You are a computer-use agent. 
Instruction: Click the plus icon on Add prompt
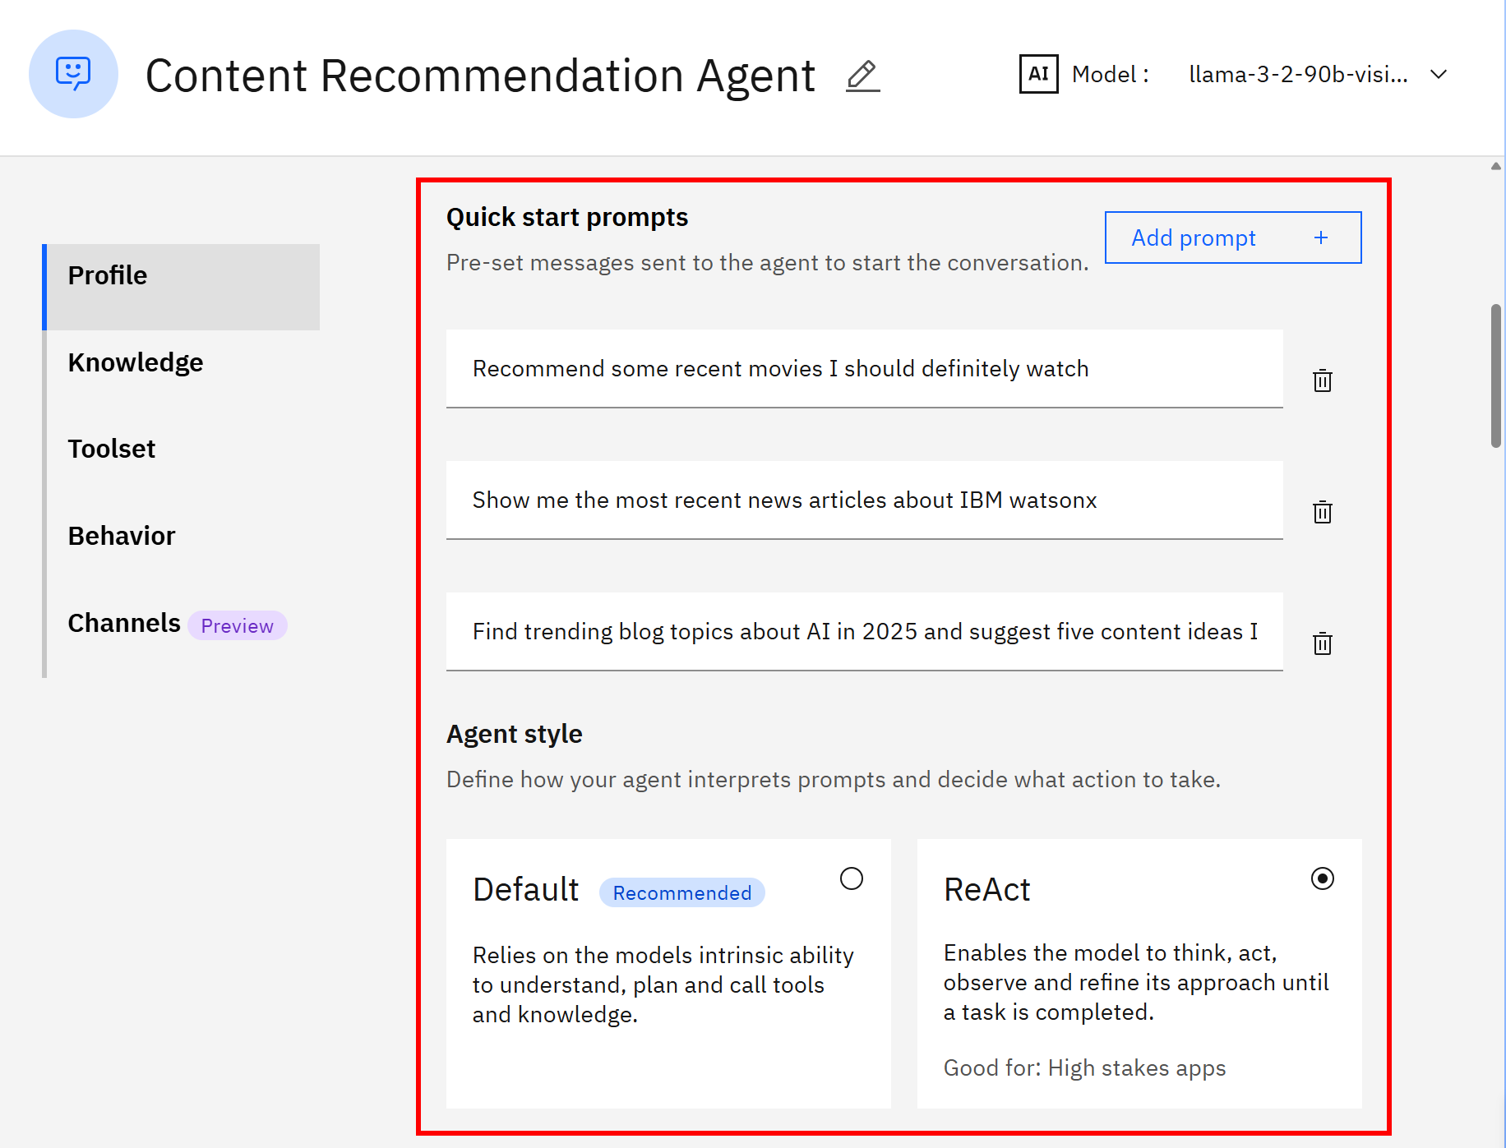pyautogui.click(x=1320, y=237)
